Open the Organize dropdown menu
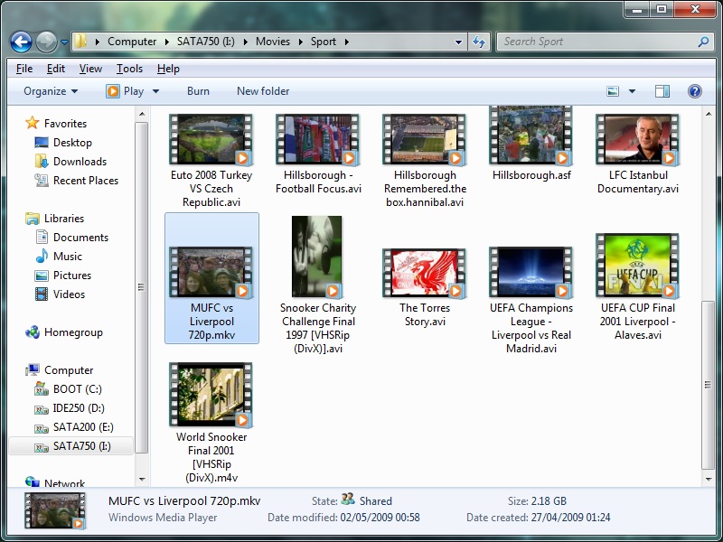Image resolution: width=723 pixels, height=542 pixels. (x=51, y=91)
